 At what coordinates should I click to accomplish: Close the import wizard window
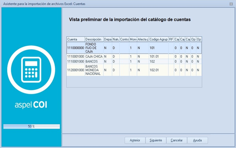click(x=231, y=4)
